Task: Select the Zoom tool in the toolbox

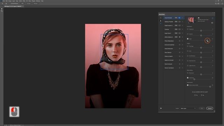Action: [x=2, y=11]
